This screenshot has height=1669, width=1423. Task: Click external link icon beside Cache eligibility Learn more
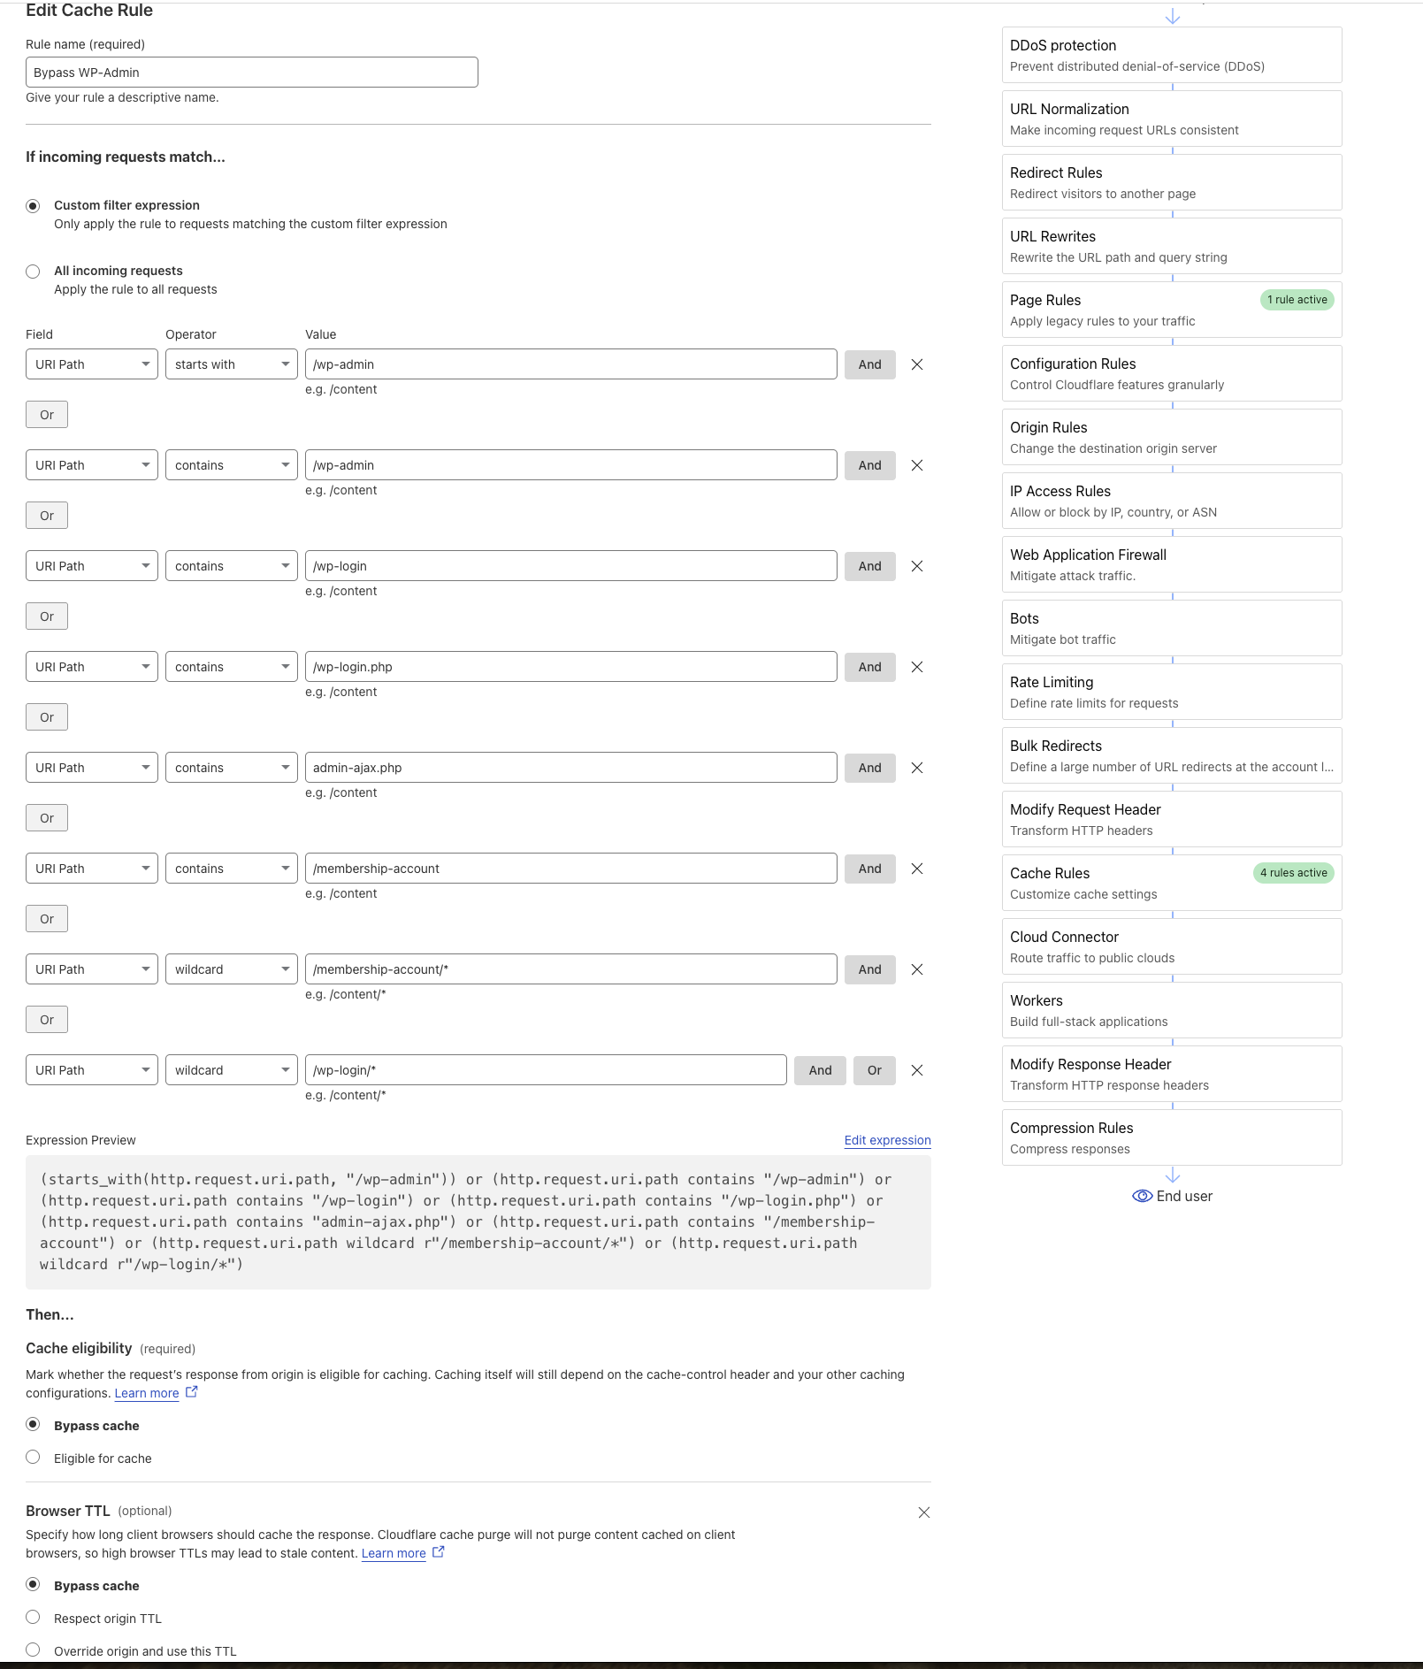[192, 1392]
